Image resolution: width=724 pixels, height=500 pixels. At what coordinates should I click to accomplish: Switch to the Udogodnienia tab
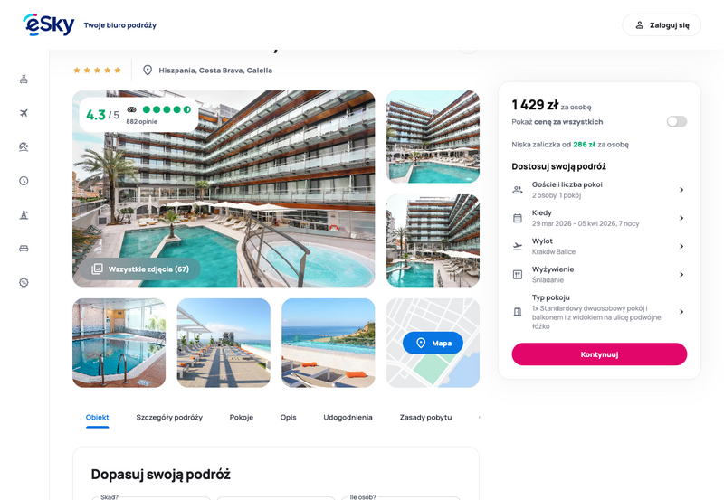348,417
